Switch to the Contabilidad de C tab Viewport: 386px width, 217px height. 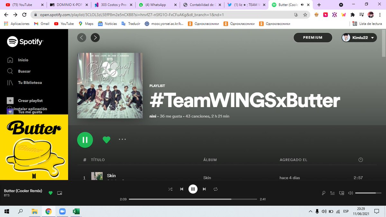pos(202,5)
